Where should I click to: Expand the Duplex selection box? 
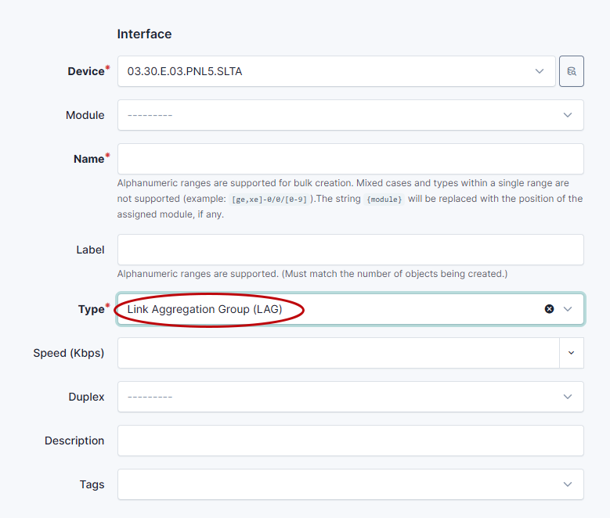(x=337, y=397)
